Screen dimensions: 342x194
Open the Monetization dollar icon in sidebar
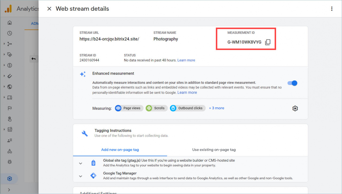click(10, 65)
